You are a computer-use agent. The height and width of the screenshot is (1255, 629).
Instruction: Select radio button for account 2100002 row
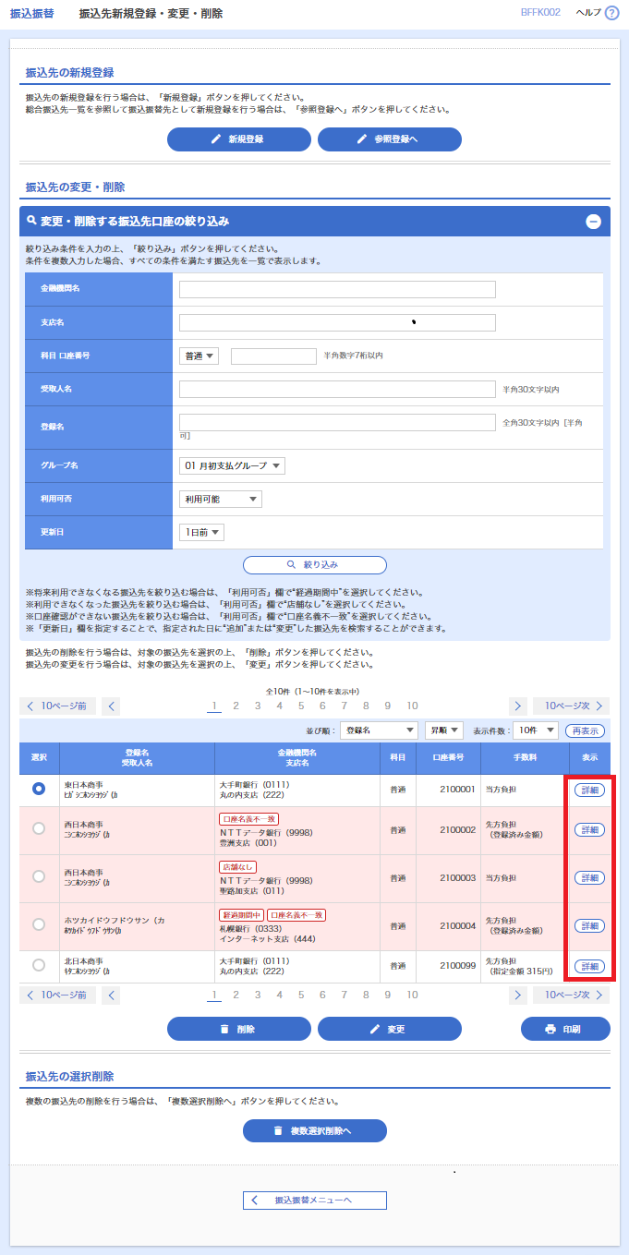click(x=39, y=829)
